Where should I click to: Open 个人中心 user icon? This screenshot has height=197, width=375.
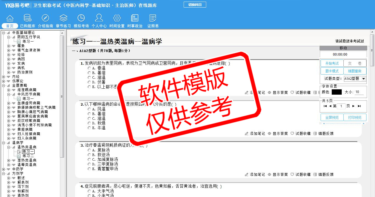tap(99, 18)
